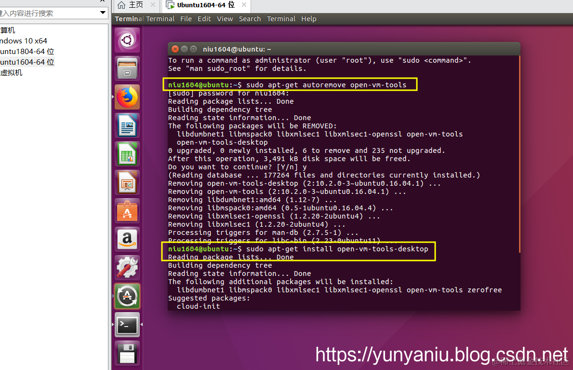
Task: Close the 主页 tab
Action: tap(153, 5)
